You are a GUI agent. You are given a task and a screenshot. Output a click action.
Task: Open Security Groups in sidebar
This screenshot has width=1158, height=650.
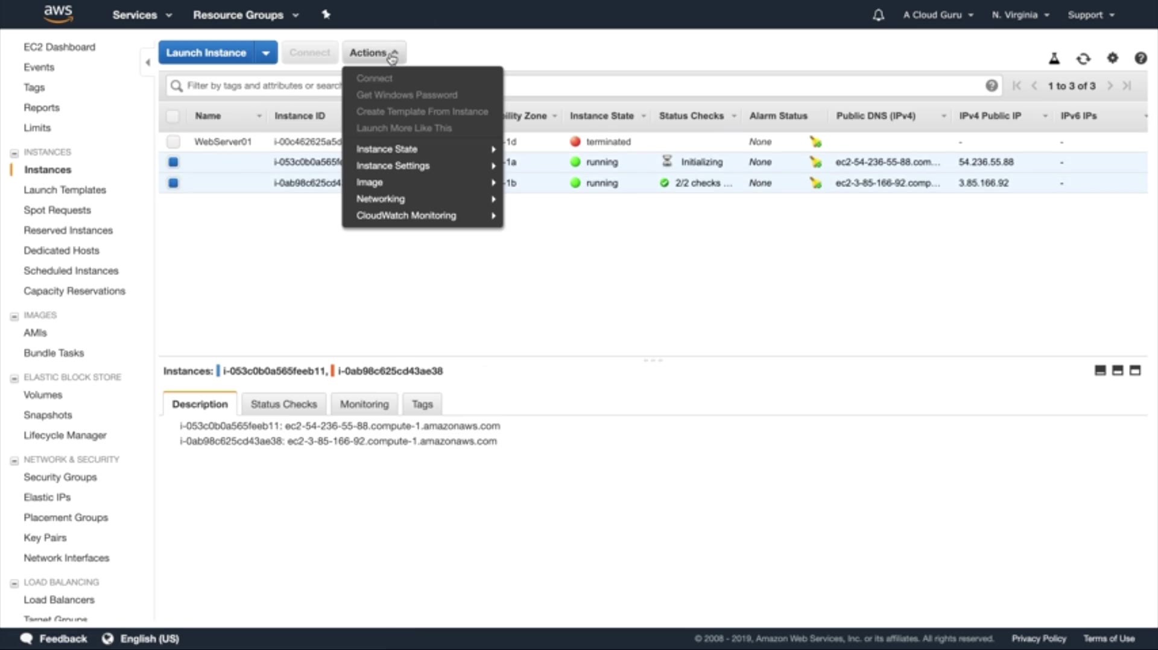click(60, 477)
